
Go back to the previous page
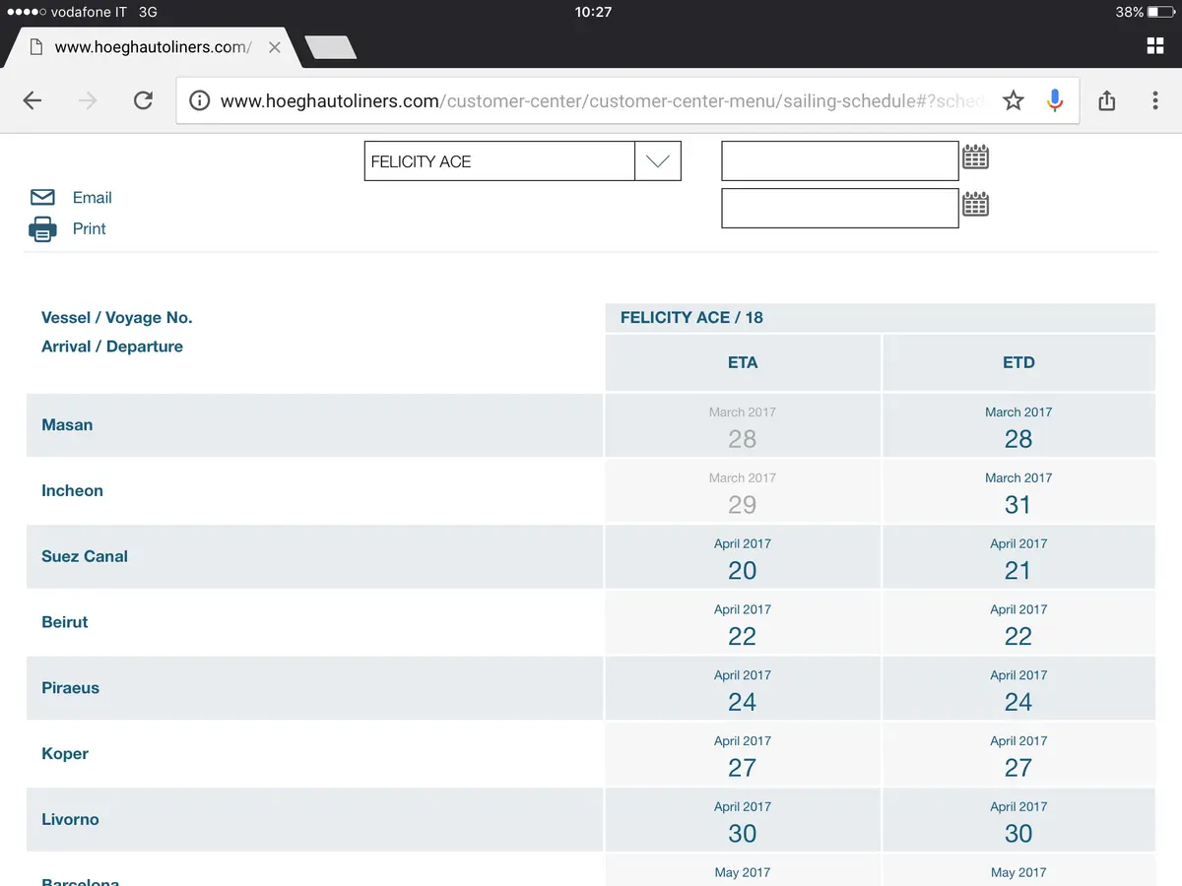[33, 100]
